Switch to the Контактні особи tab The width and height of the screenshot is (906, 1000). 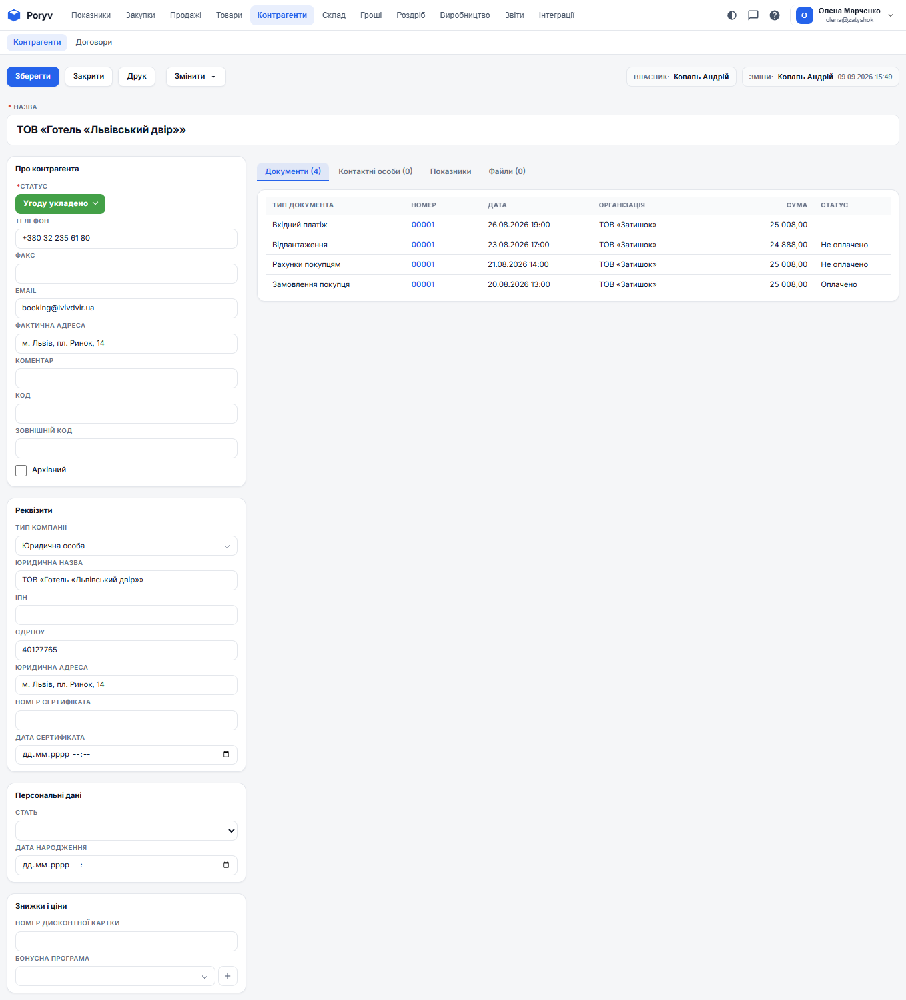click(376, 171)
